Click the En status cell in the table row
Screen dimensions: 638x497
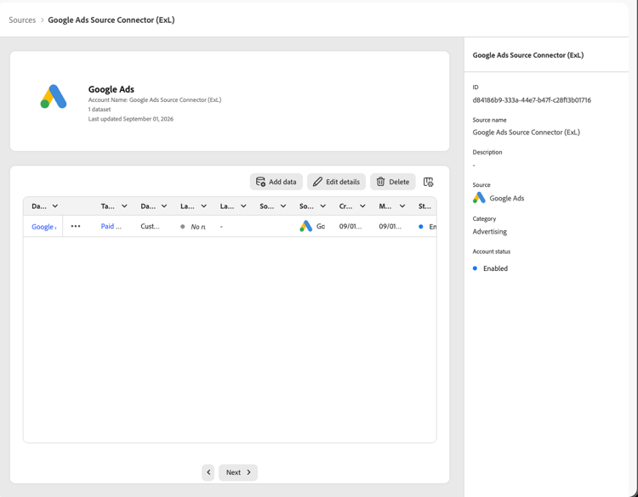(427, 227)
